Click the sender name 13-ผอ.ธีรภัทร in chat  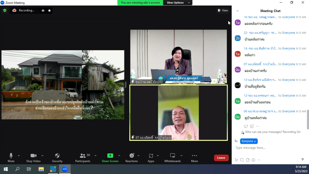click(x=260, y=80)
